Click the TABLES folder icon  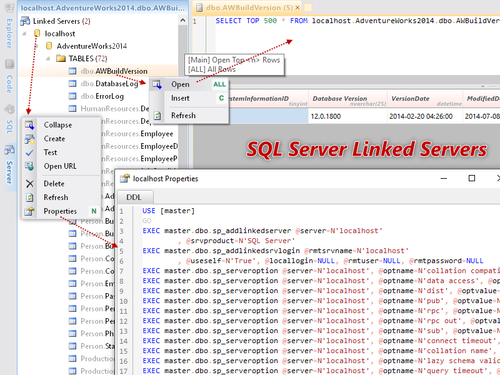[61, 58]
